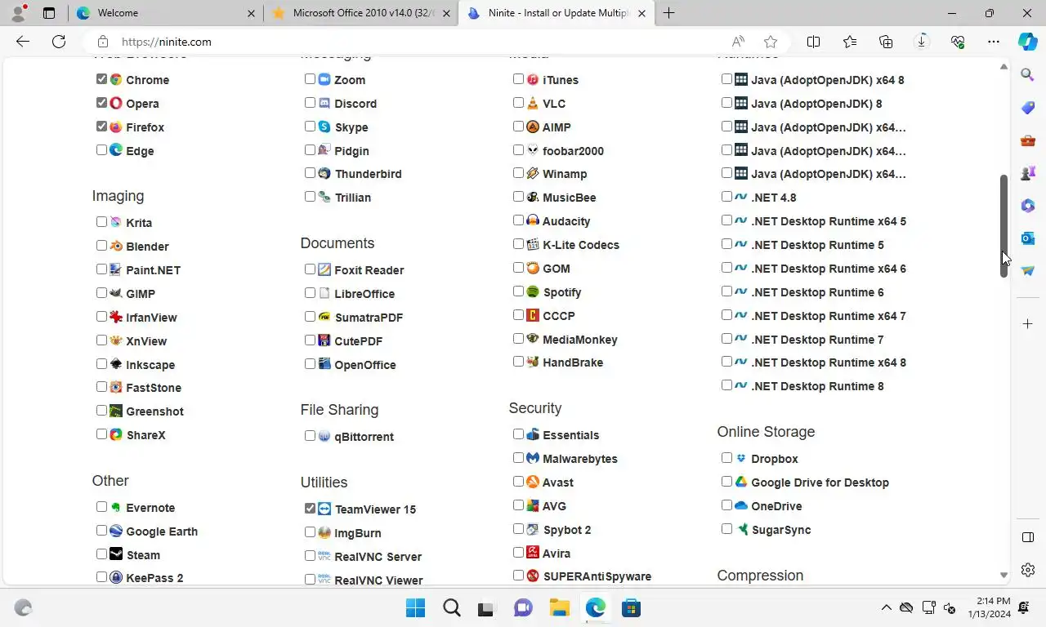Select the Ninite browser tab
Viewport: 1046px width, 627px height.
click(x=556, y=13)
